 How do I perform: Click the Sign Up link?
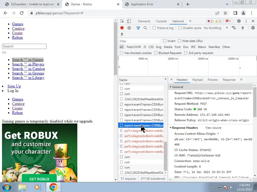click(14, 86)
